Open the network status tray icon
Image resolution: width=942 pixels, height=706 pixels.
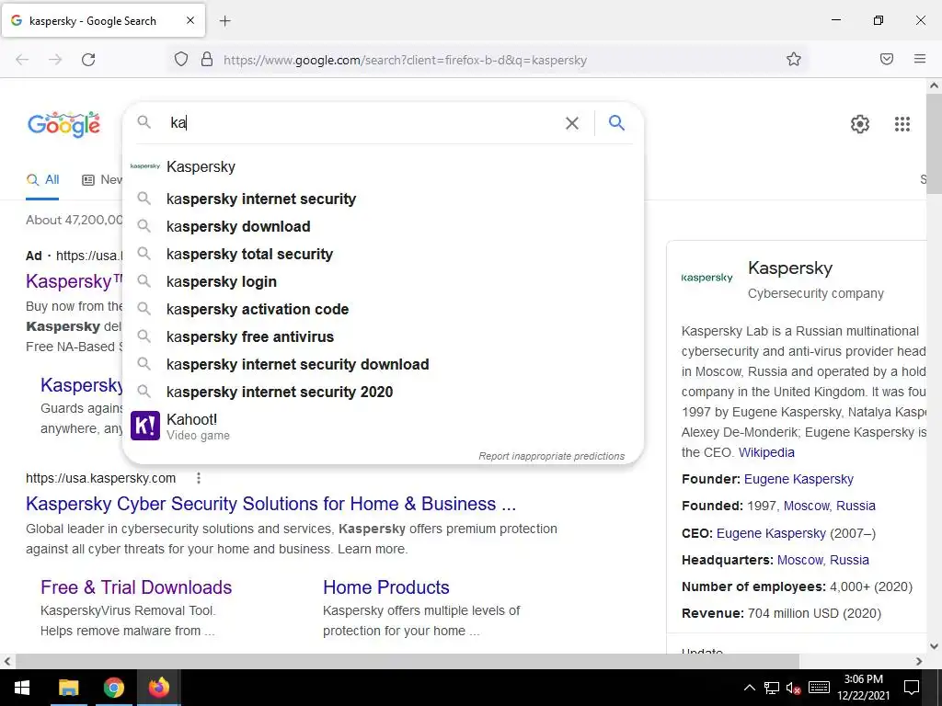pyautogui.click(x=772, y=688)
